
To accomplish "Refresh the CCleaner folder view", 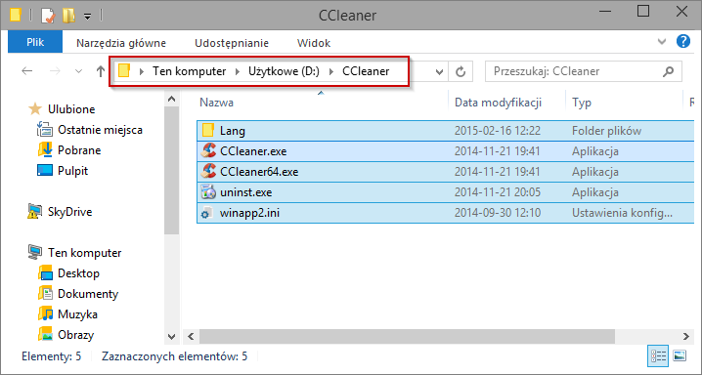I will coord(461,71).
